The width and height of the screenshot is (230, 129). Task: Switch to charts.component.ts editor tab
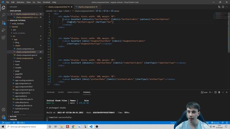point(87,7)
